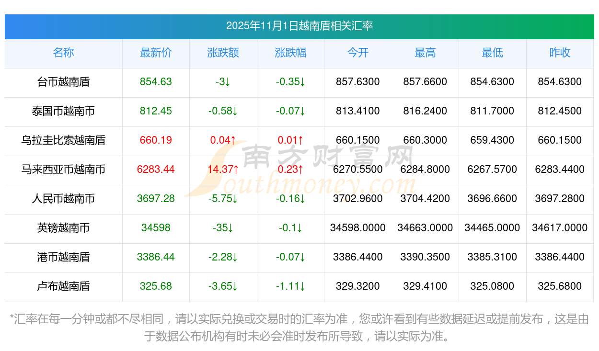Click the low value 659.4300

(492, 140)
